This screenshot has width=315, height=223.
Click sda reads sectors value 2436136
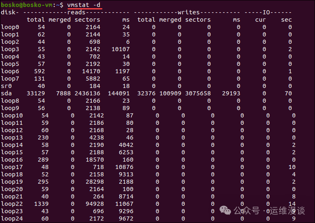[87, 94]
